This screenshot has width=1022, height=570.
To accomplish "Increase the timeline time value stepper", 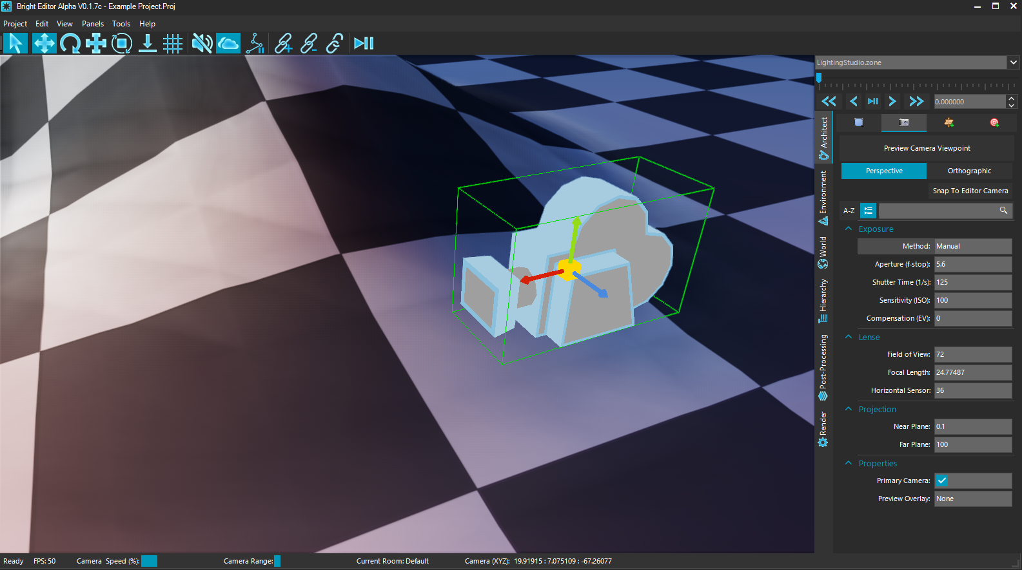I will [1012, 98].
